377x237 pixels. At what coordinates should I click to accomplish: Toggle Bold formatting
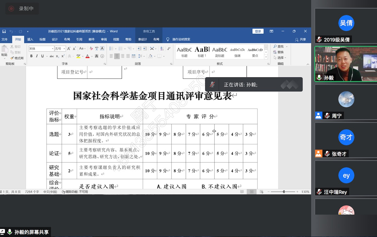[32, 56]
